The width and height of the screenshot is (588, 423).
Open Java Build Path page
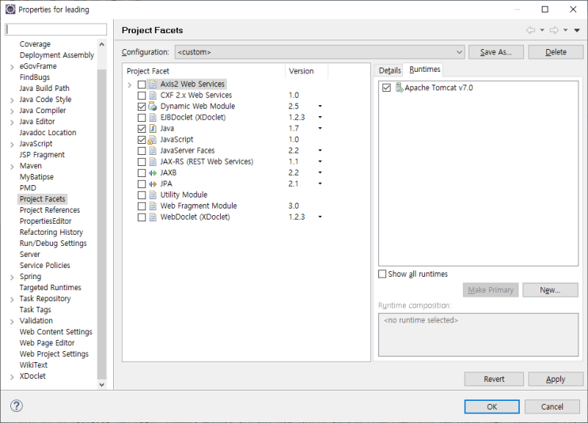click(44, 88)
